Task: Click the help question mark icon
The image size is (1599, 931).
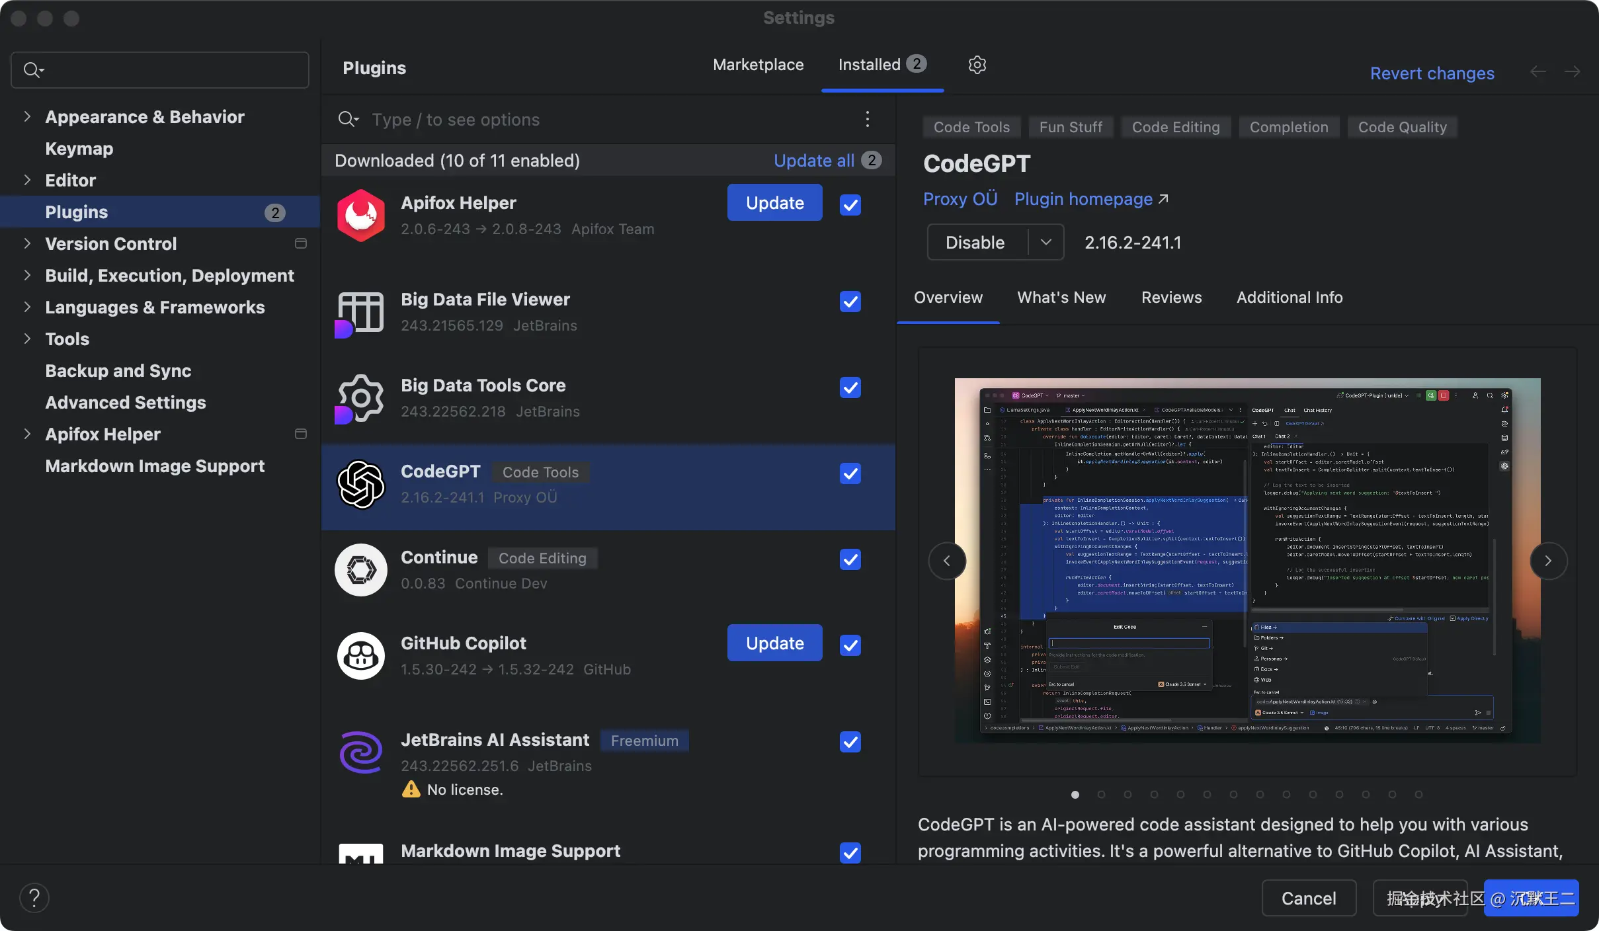Action: tap(34, 898)
